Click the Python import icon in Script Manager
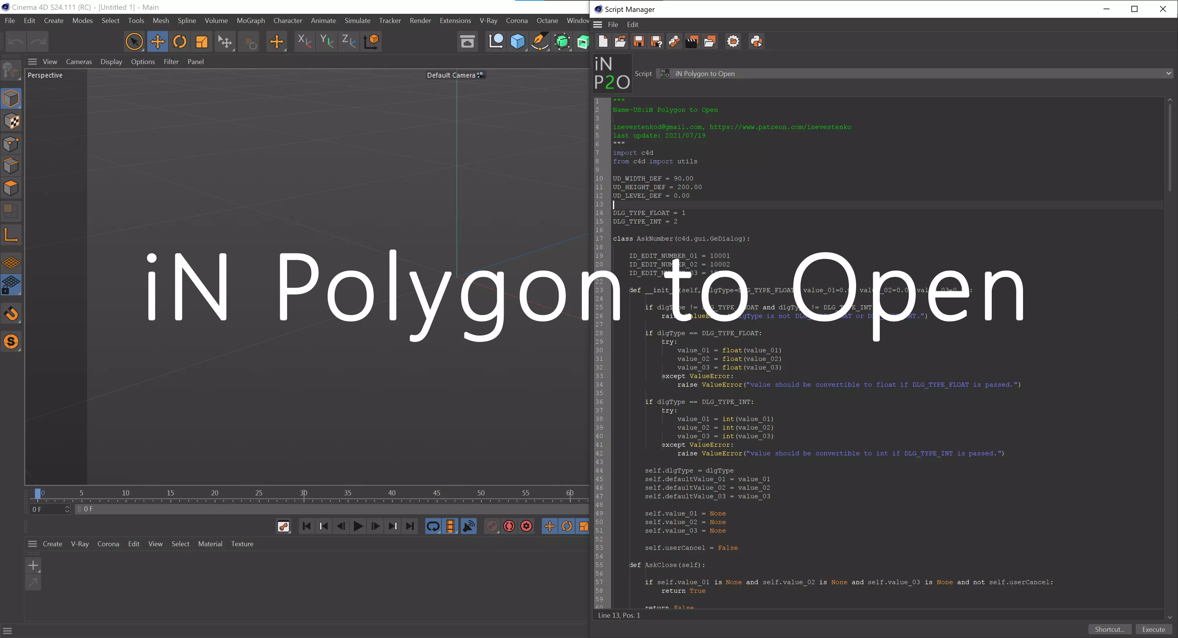1178x638 pixels. tap(674, 42)
